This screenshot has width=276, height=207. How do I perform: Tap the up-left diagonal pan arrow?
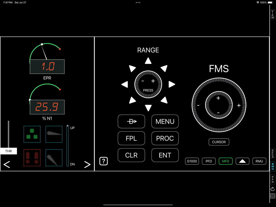(x=132, y=68)
